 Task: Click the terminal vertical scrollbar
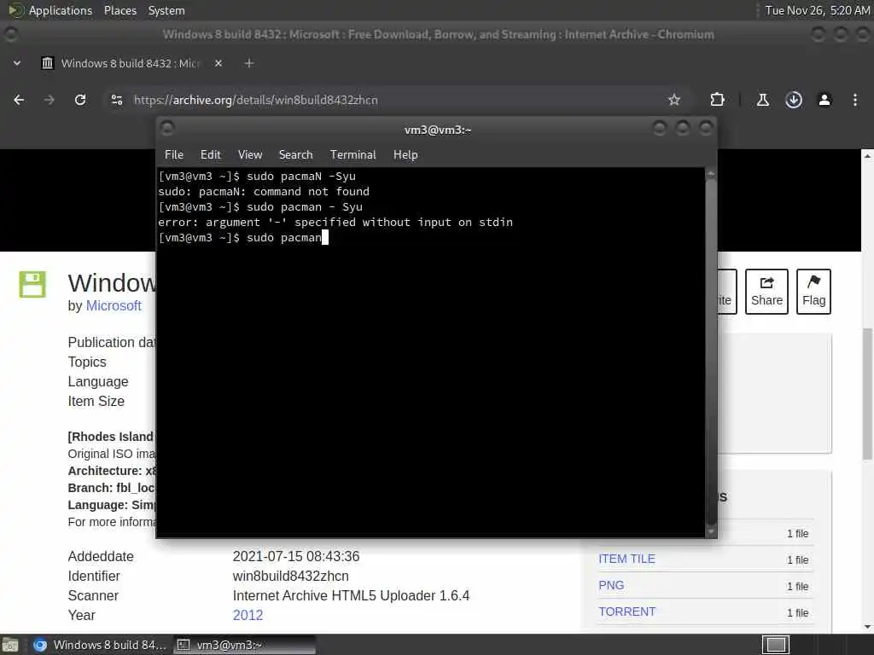[711, 351]
